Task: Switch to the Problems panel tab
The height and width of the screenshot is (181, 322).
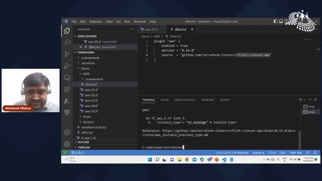Action: point(208,100)
